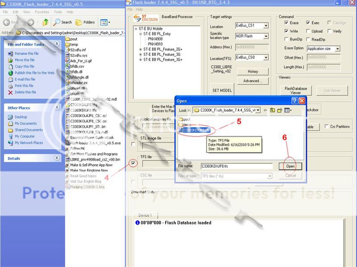This screenshot has height=267, width=357.
Task: Open the 'pout' folder in Open dialog
Action: [x=187, y=119]
